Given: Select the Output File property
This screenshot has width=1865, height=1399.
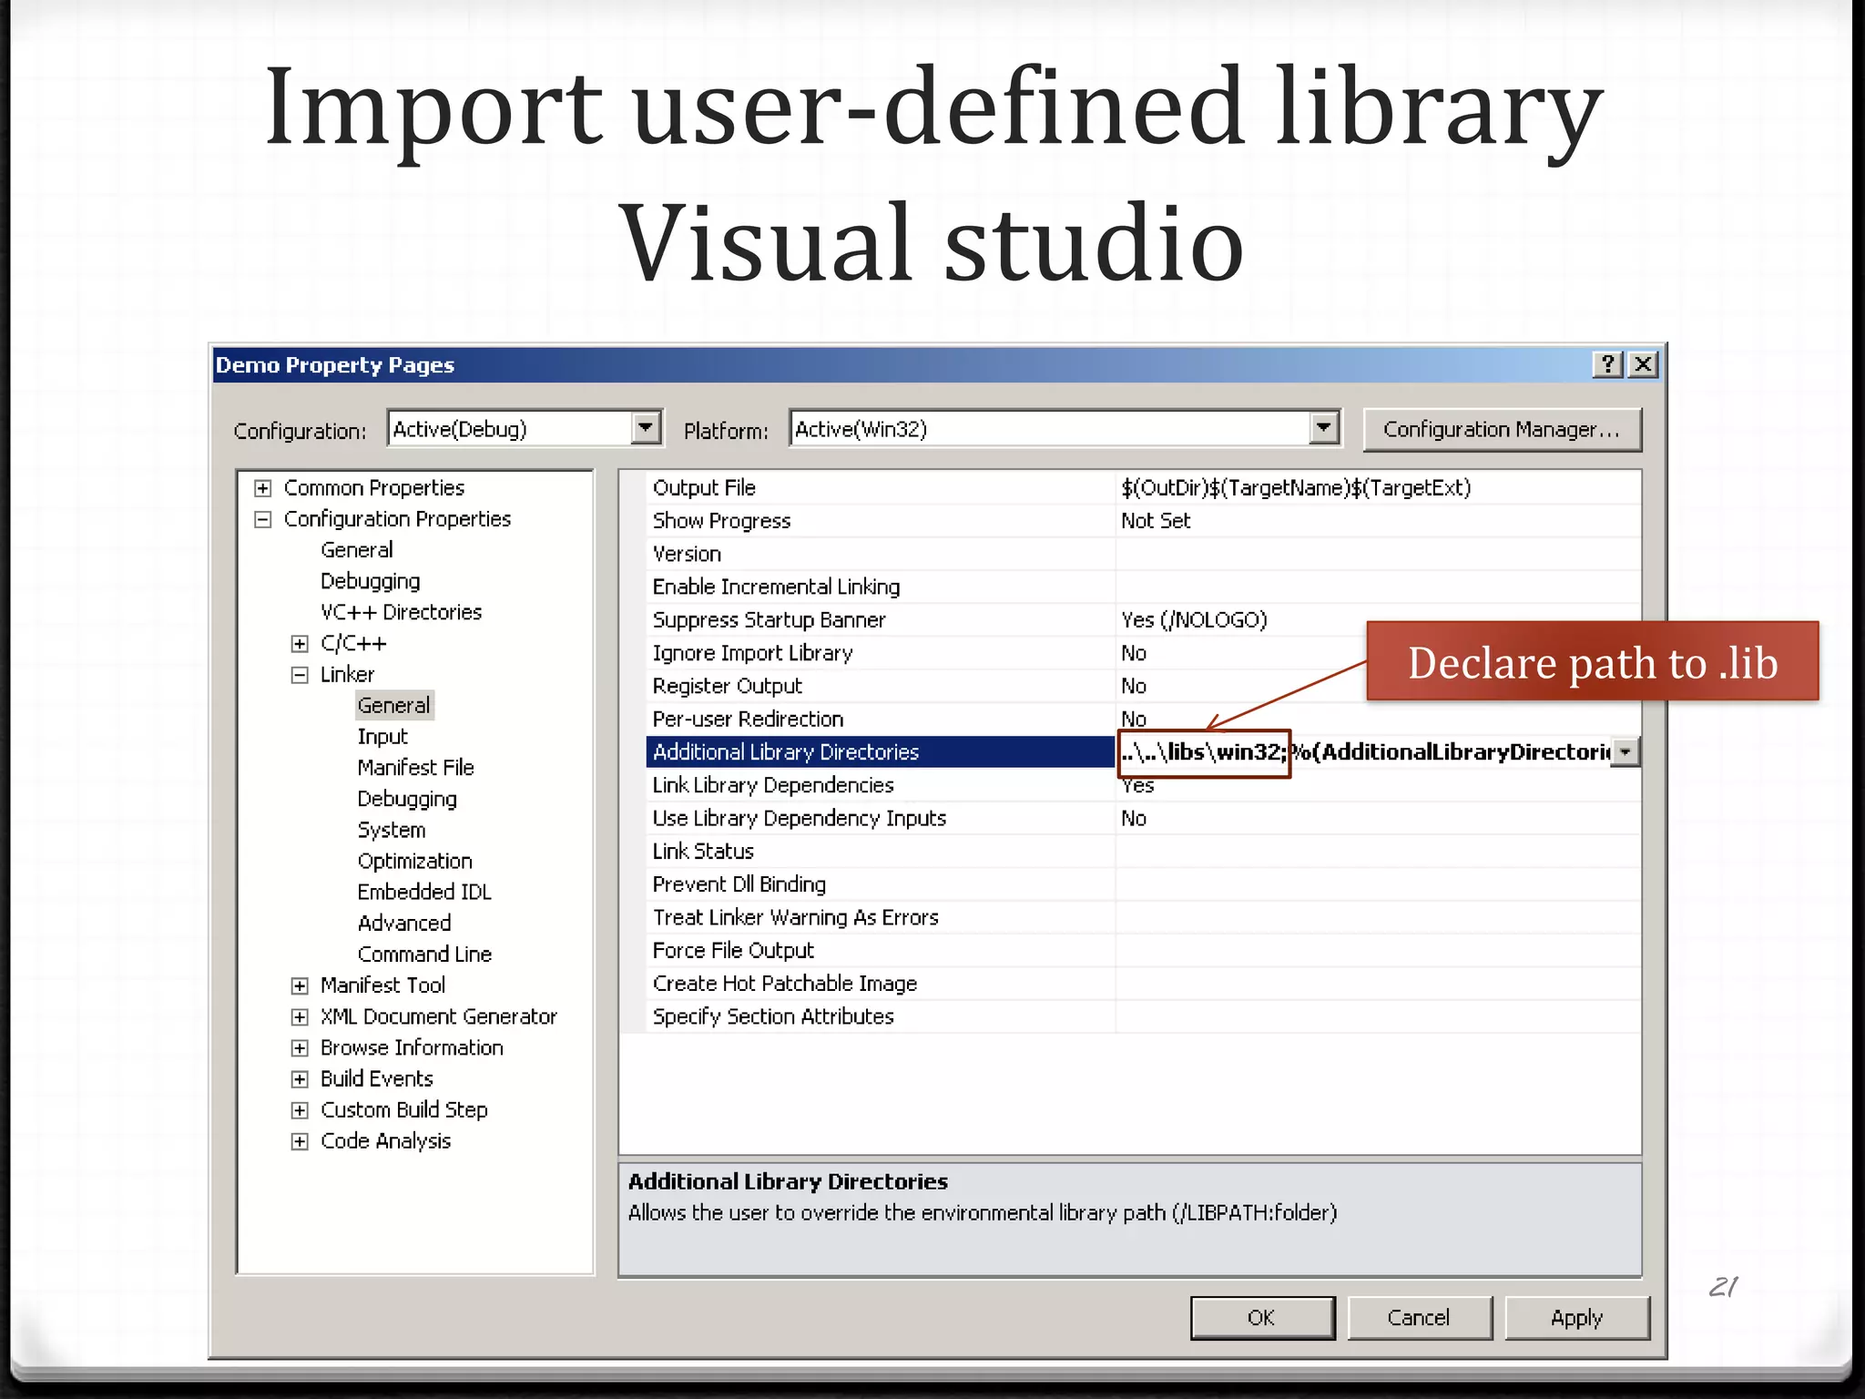Looking at the screenshot, I should click(x=880, y=488).
